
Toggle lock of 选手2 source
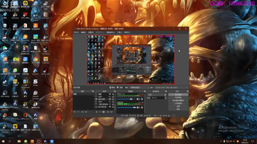(113, 102)
